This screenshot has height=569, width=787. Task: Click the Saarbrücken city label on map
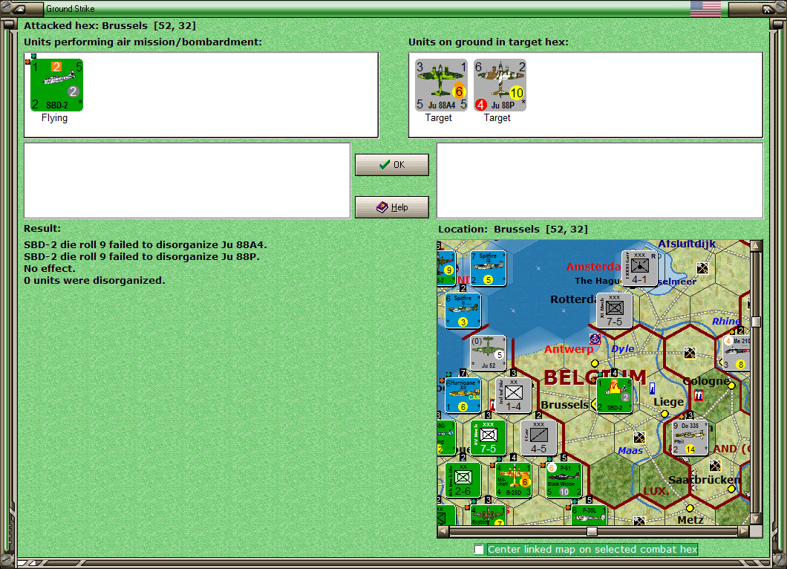click(704, 480)
